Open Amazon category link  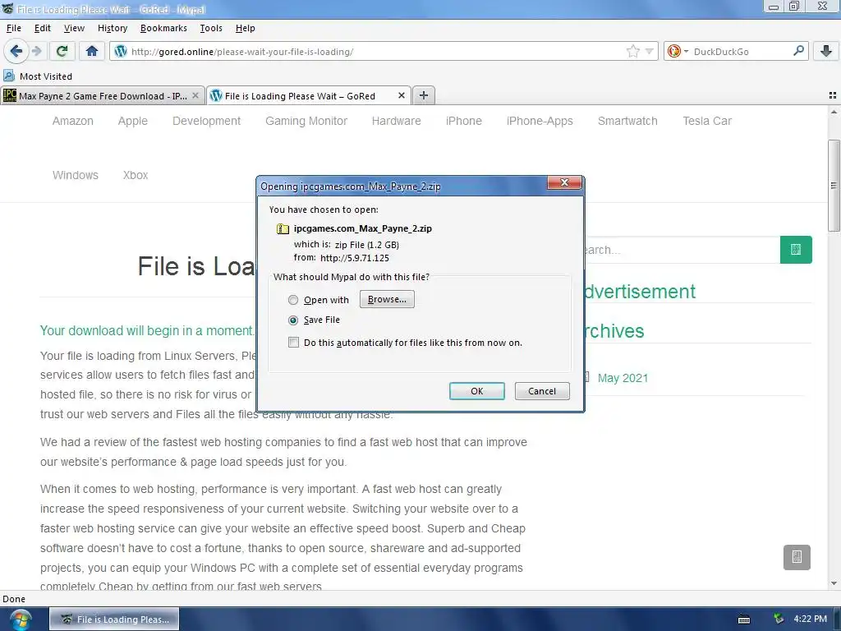[x=73, y=122]
